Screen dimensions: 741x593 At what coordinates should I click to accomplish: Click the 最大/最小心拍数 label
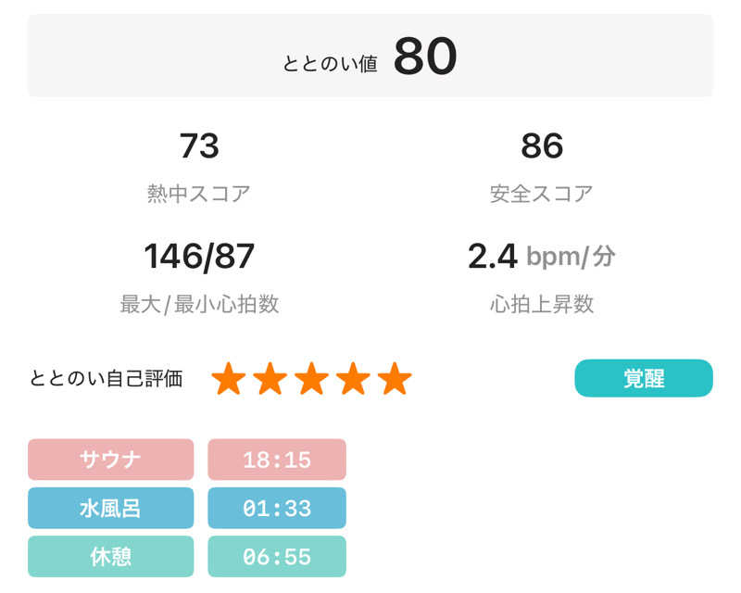coord(199,304)
